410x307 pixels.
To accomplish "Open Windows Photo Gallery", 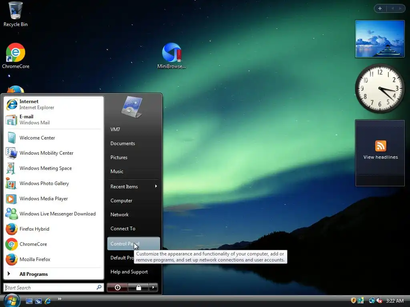I will [53, 183].
